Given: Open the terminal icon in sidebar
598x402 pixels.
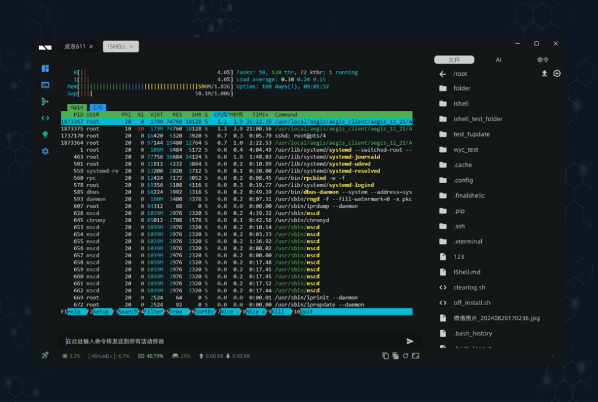Looking at the screenshot, I should pyautogui.click(x=45, y=85).
